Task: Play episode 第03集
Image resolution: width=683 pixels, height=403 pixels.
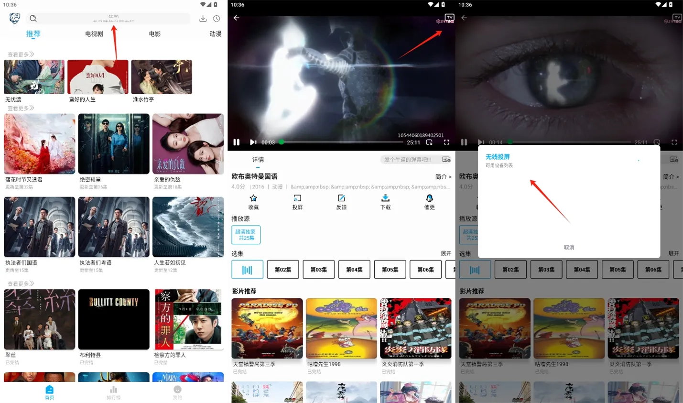Action: pos(319,270)
